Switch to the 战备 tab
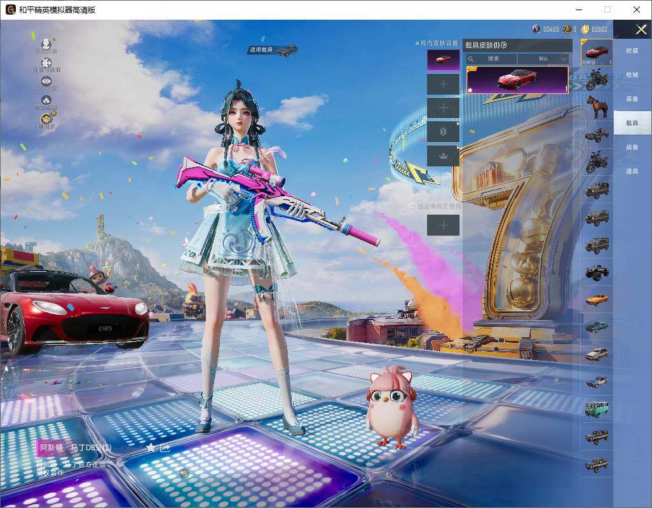Screen dimensions: 652x508 click(x=632, y=147)
